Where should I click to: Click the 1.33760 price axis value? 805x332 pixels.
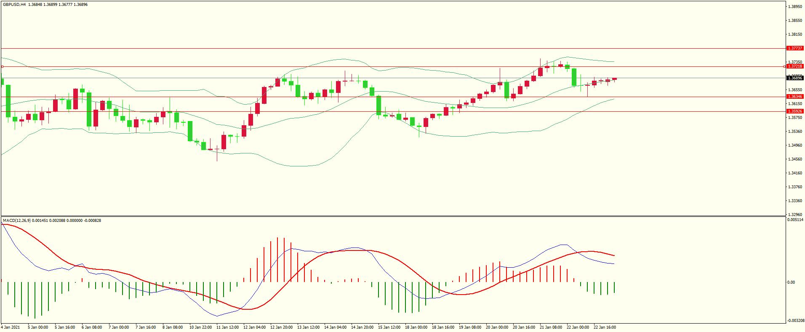[x=795, y=187]
